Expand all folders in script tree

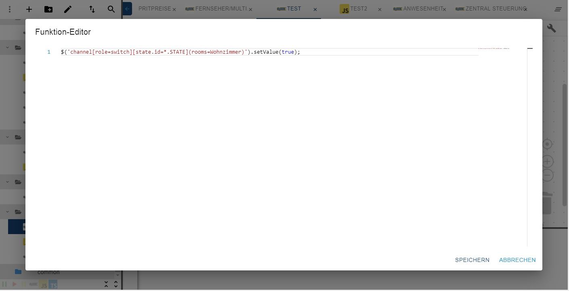coord(116,284)
